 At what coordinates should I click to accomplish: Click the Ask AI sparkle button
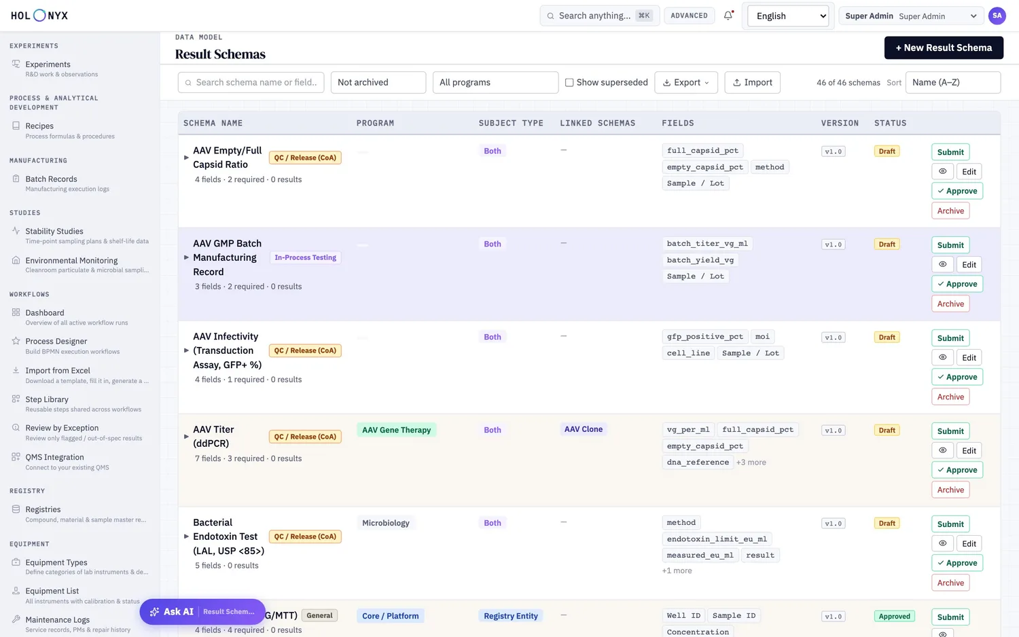click(202, 612)
